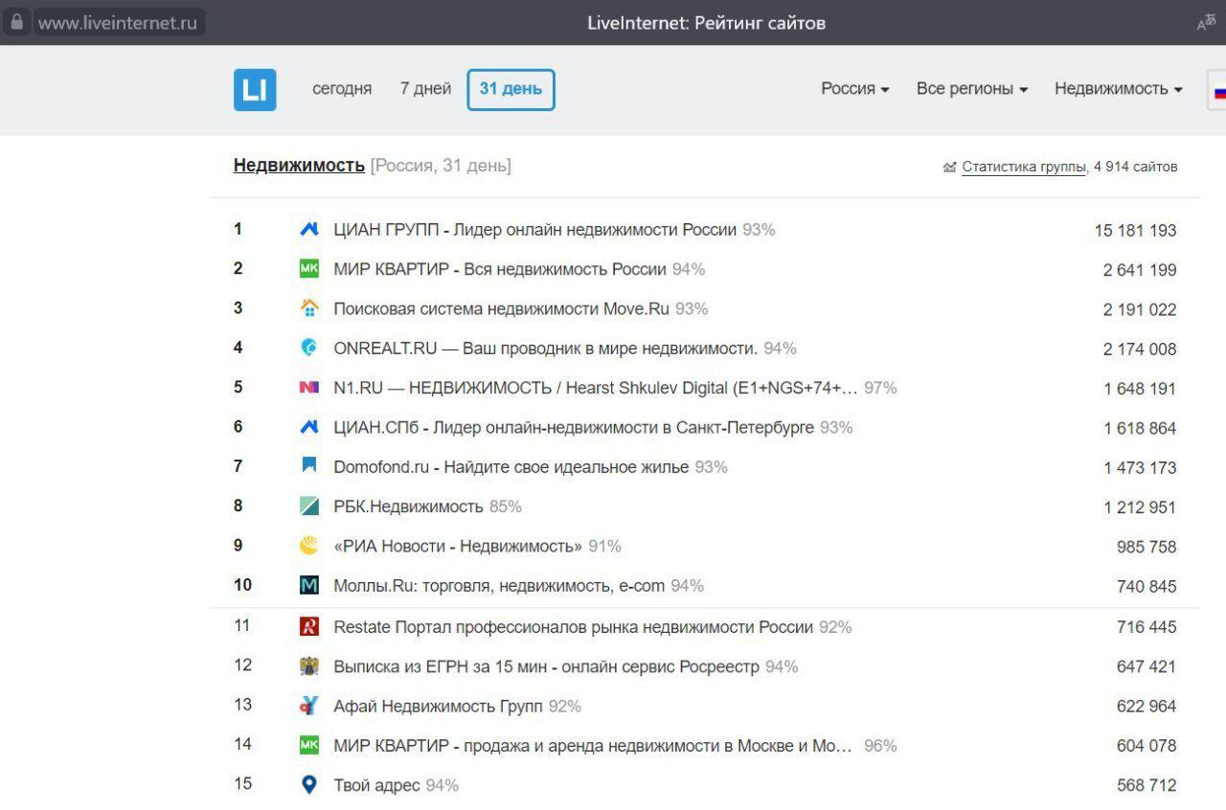1226x810 pixels.
Task: Click the ЦИАН ГРУПП favicon in row 1
Action: 308,230
